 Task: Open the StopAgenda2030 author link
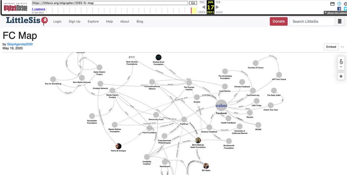[20, 44]
